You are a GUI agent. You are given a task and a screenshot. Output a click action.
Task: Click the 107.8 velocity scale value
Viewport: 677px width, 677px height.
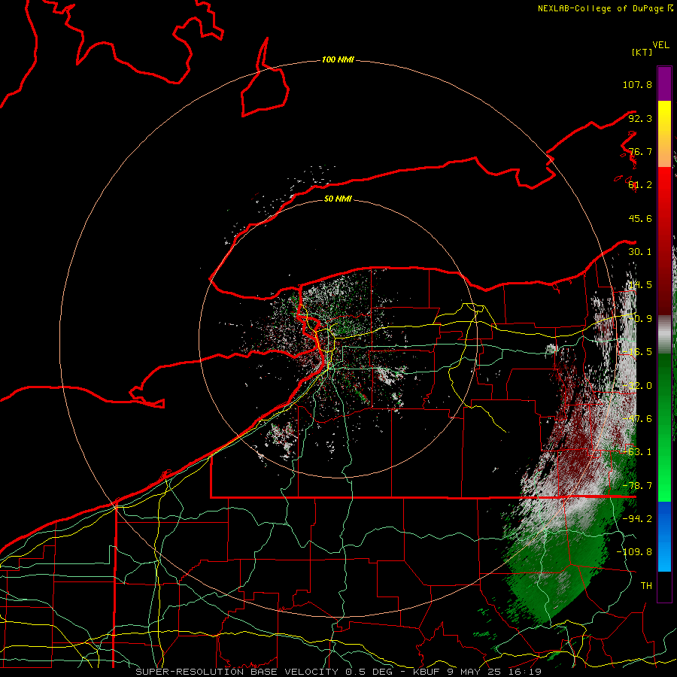637,84
